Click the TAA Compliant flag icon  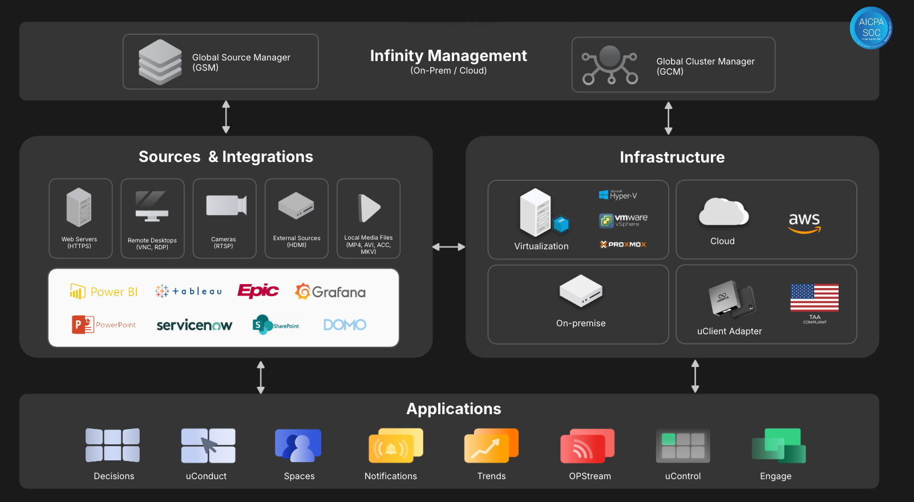pyautogui.click(x=814, y=298)
